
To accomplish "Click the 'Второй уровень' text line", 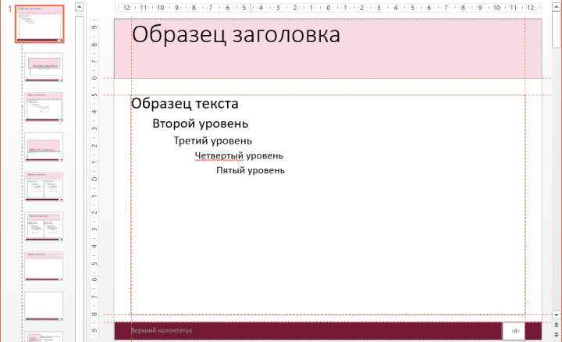I will click(x=201, y=123).
